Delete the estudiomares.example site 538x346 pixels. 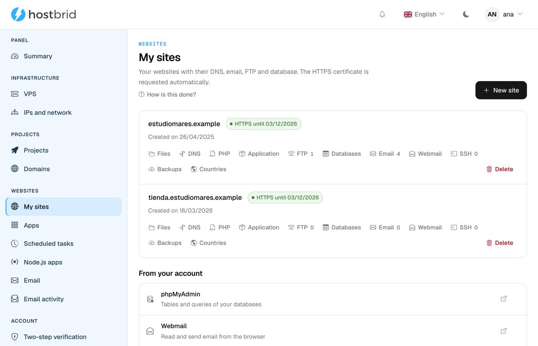[500, 169]
